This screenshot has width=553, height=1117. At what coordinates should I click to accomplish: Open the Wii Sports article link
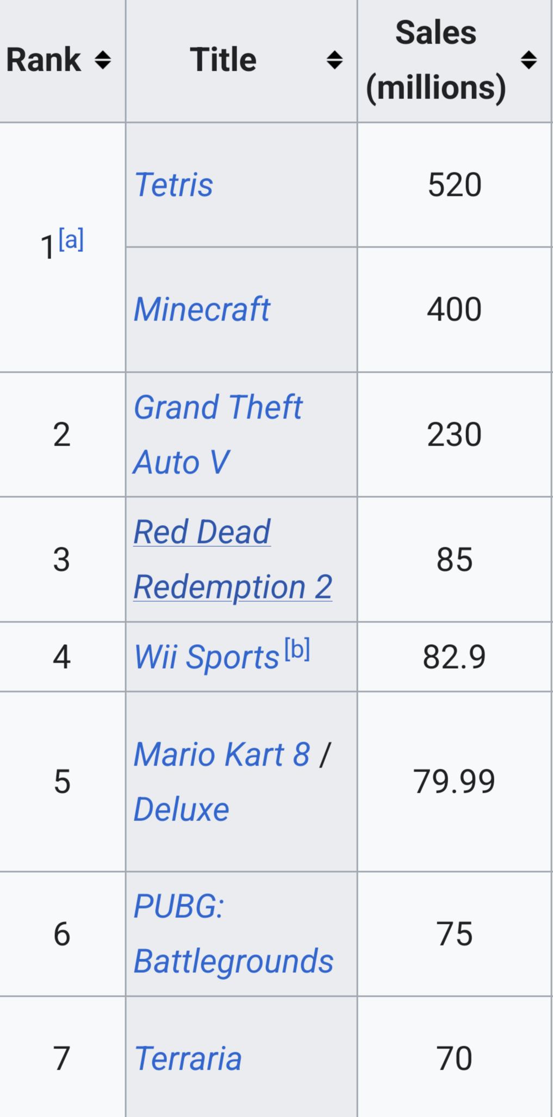tap(207, 657)
